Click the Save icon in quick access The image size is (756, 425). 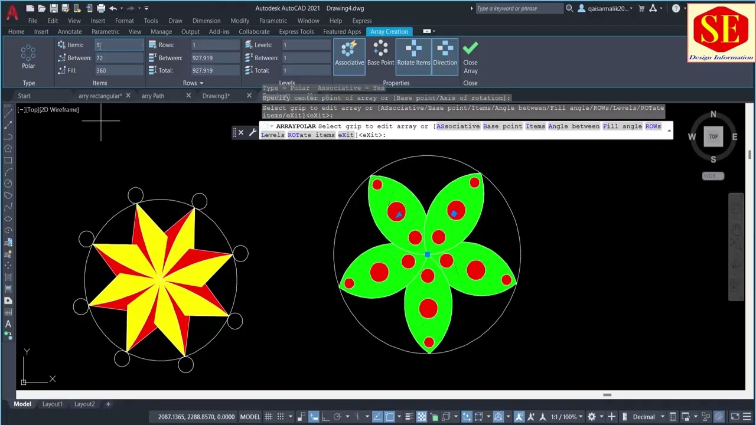(54, 8)
